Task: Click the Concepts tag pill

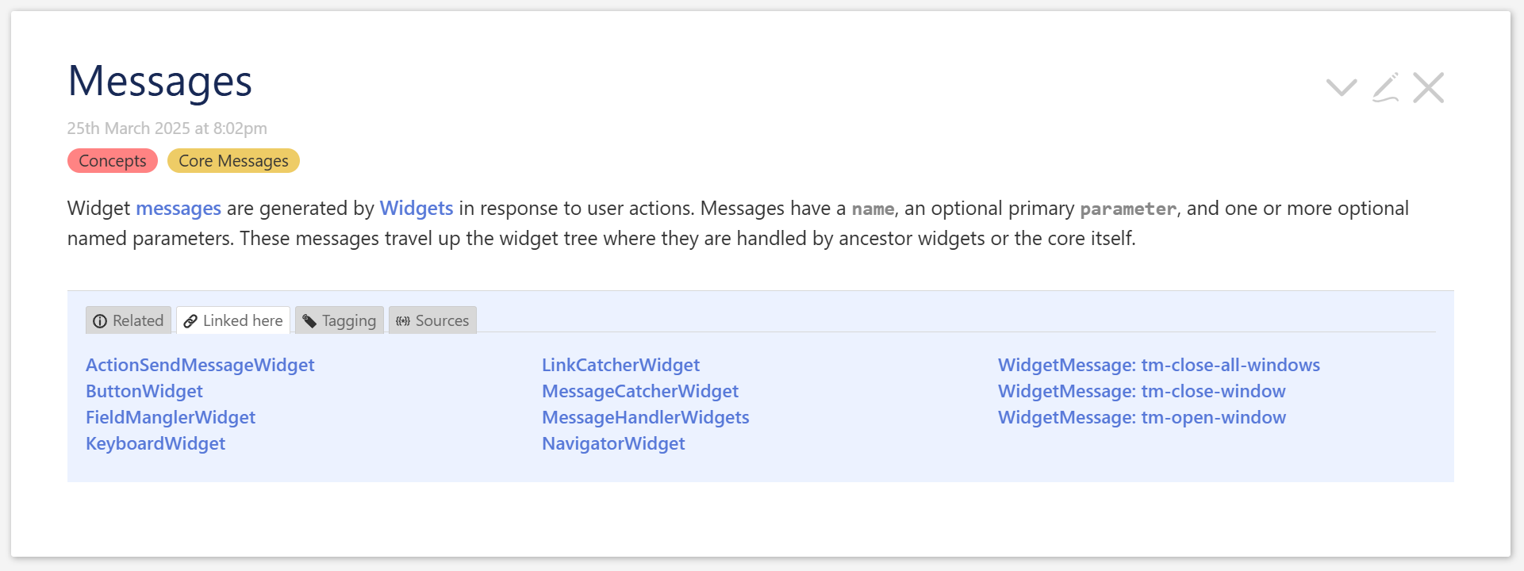Action: tap(113, 161)
